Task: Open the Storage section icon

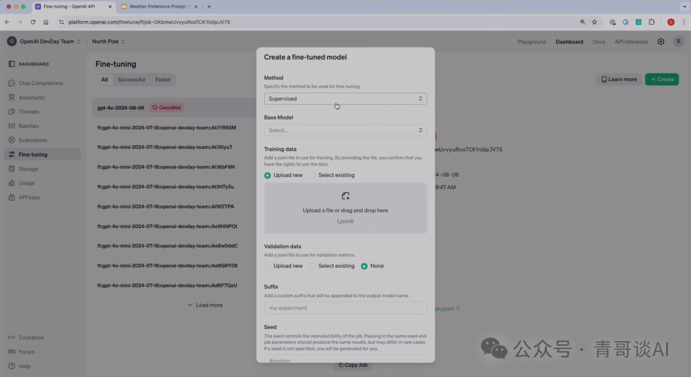Action: 12,169
